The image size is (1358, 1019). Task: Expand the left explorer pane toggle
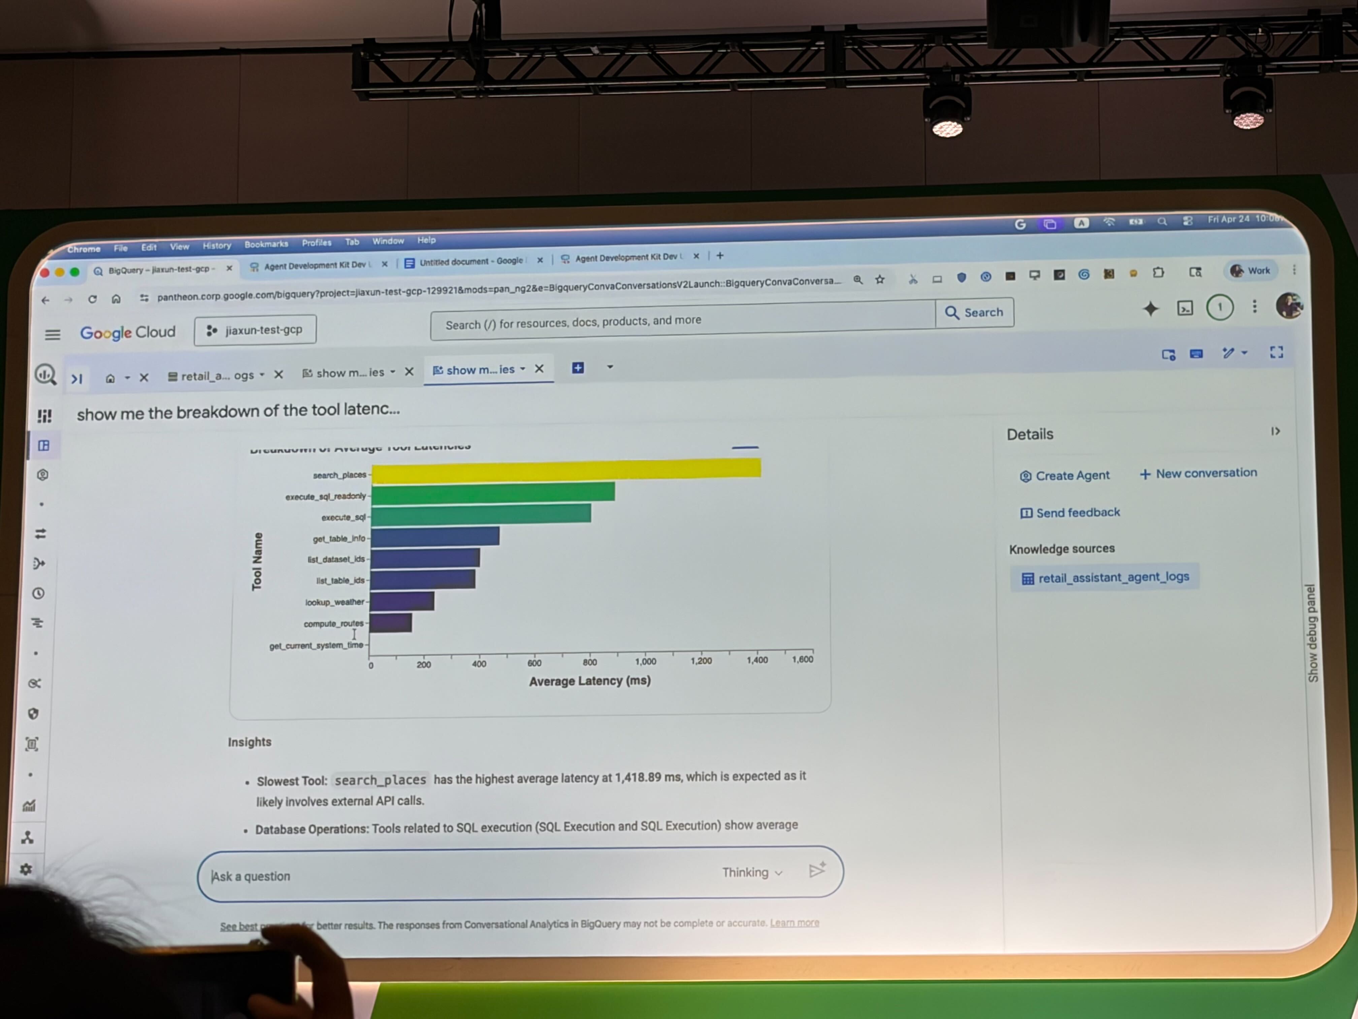[77, 378]
